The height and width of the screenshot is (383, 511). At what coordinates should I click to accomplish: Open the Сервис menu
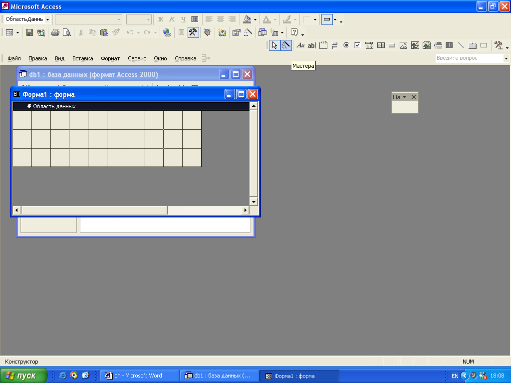[137, 59]
